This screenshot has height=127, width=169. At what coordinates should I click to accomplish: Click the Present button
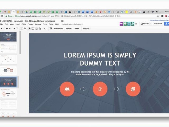click(145, 24)
